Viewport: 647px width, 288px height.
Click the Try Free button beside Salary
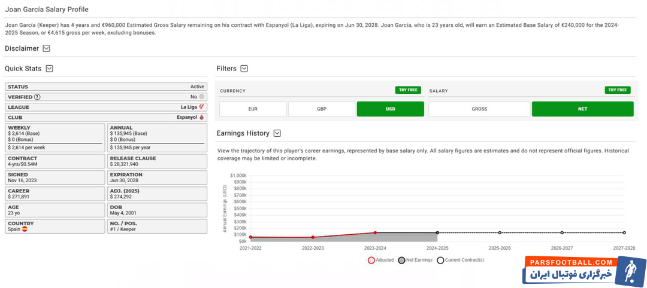click(x=617, y=90)
